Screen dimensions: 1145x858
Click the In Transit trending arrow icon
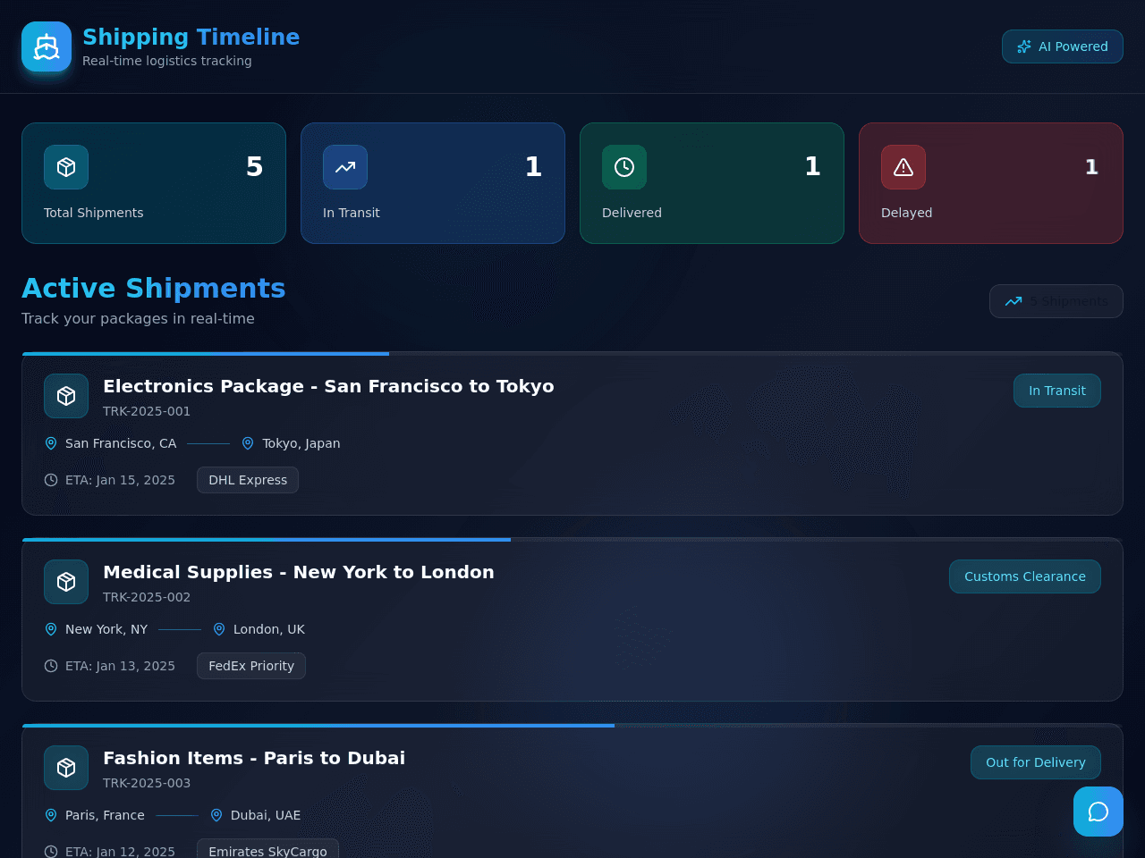click(345, 167)
